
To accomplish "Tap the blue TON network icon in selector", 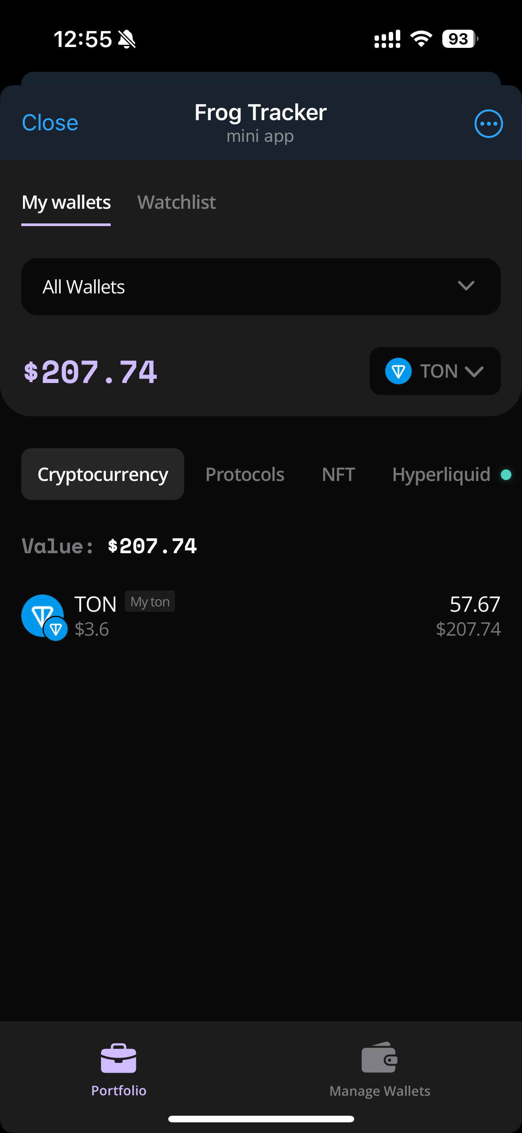I will (x=398, y=371).
